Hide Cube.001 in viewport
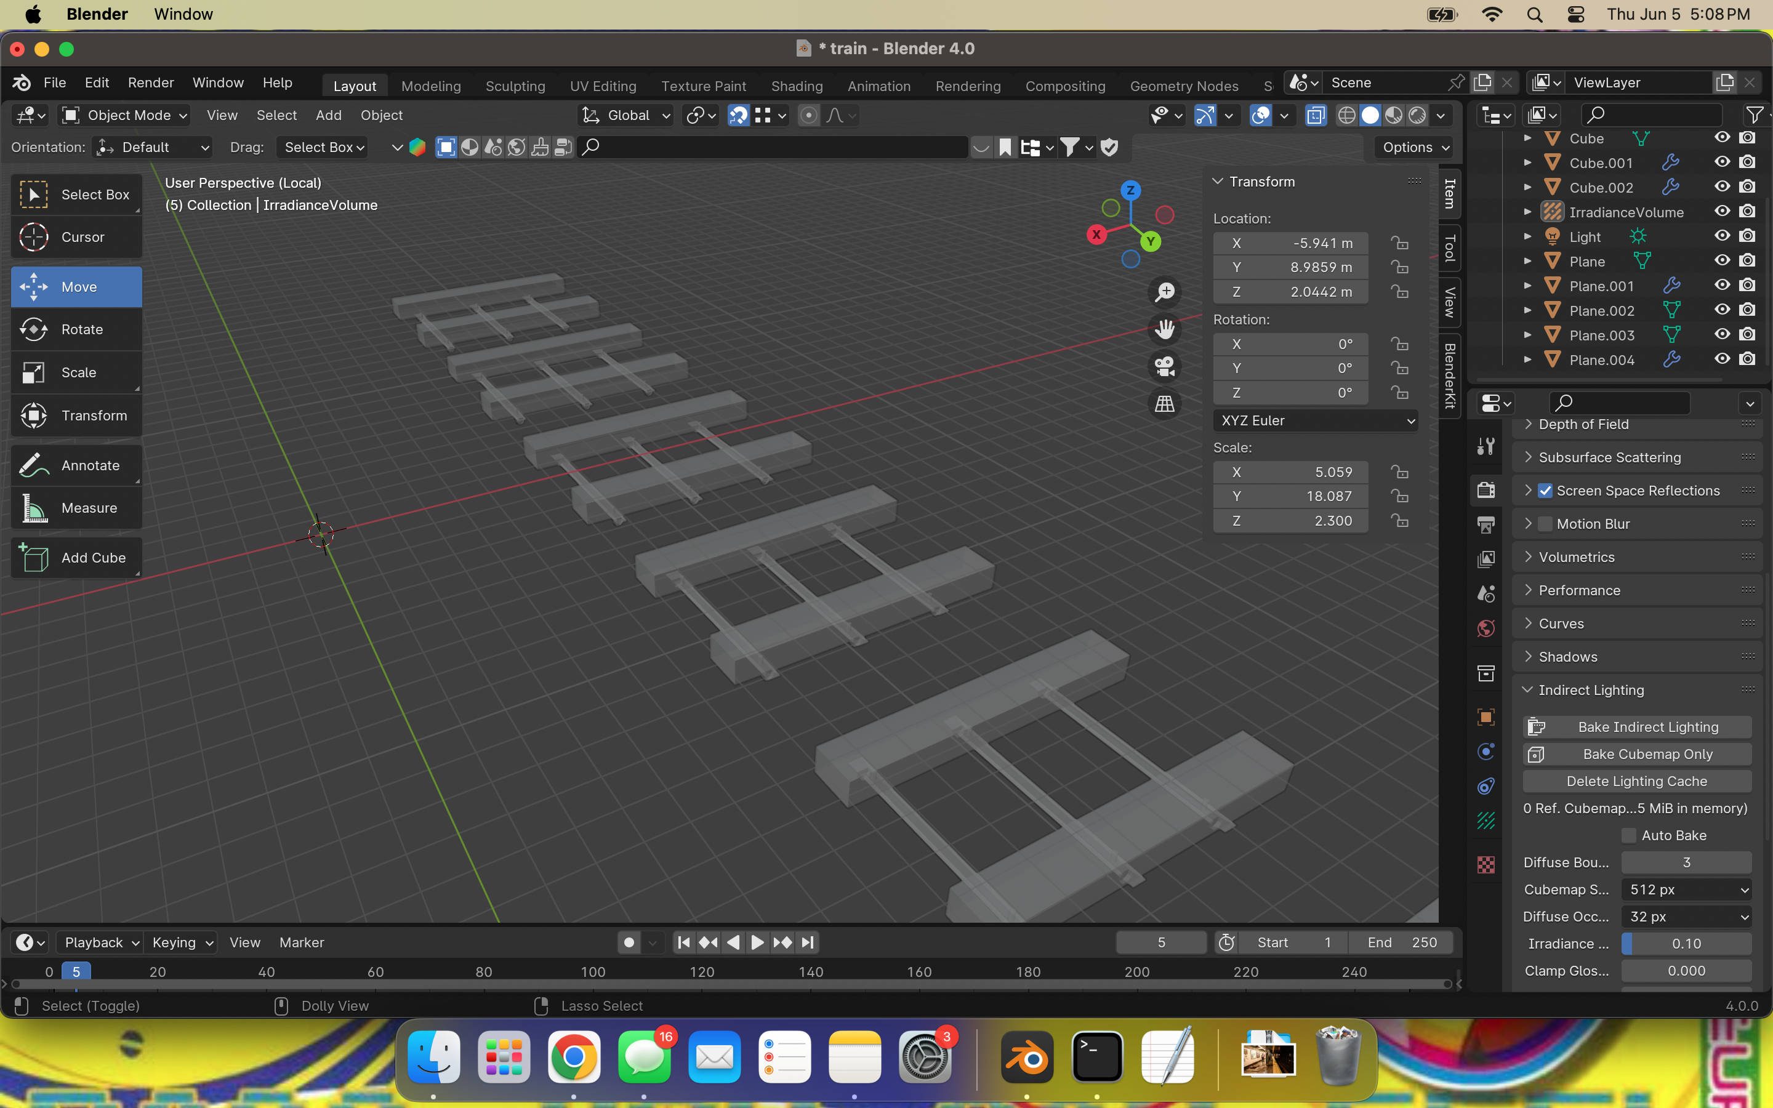The image size is (1773, 1108). click(1723, 162)
